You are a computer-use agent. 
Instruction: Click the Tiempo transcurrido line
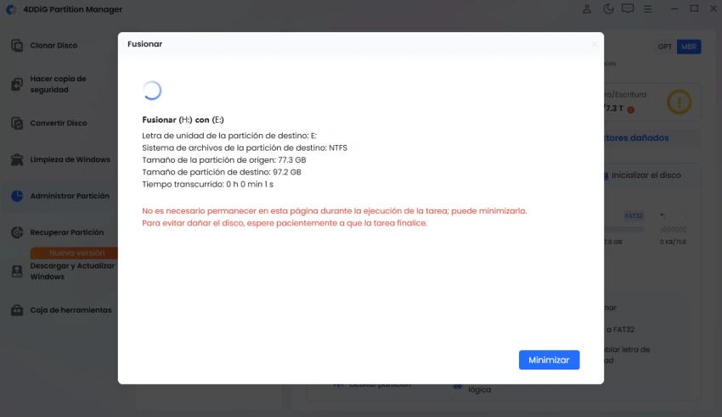click(207, 184)
